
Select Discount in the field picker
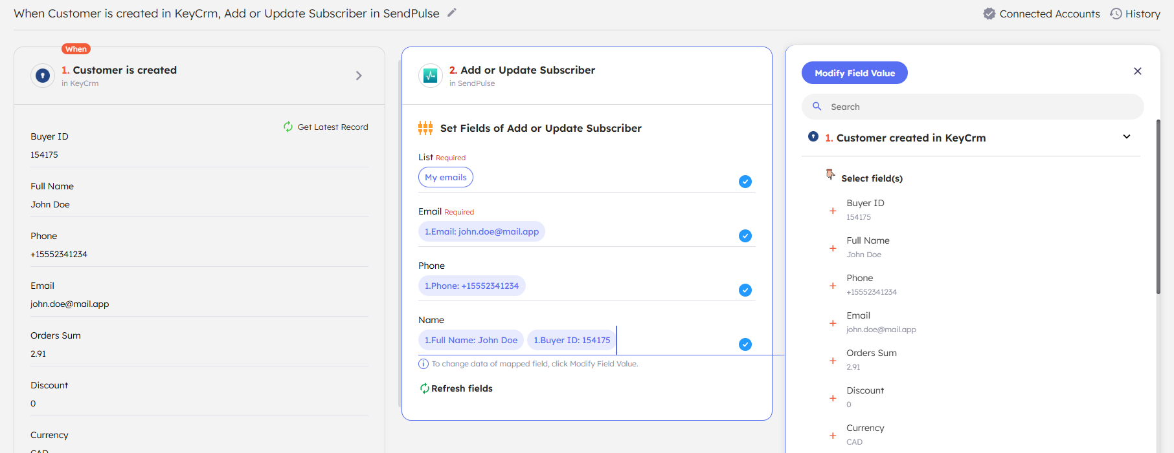(865, 397)
